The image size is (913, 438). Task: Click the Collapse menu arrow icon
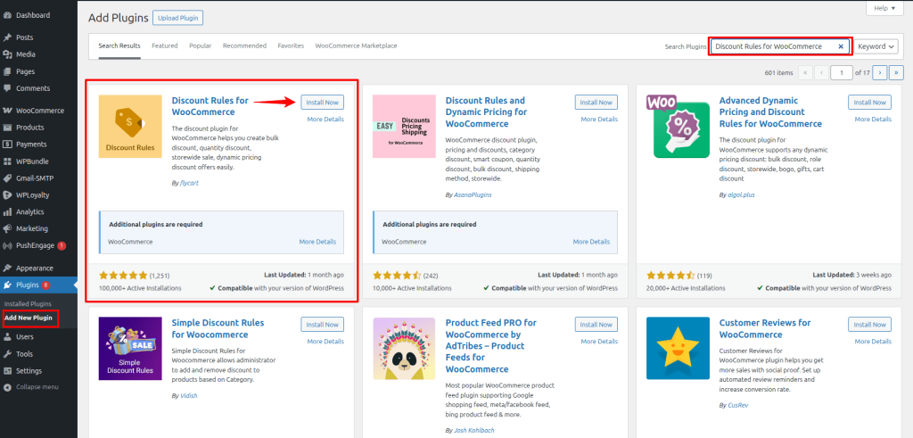[x=7, y=387]
